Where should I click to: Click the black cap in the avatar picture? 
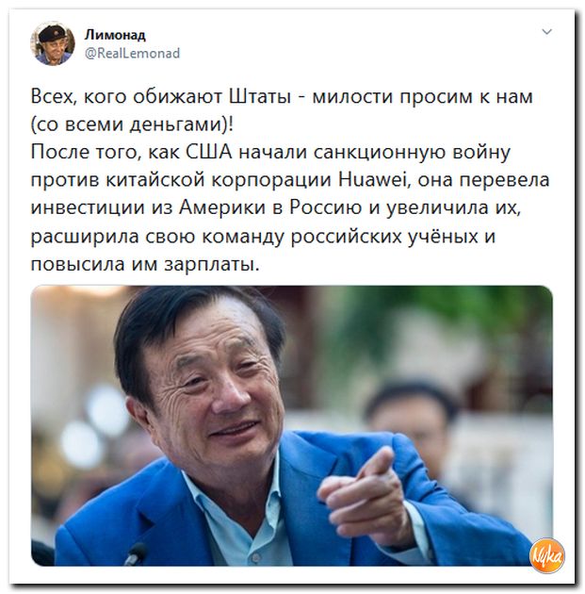(x=51, y=33)
